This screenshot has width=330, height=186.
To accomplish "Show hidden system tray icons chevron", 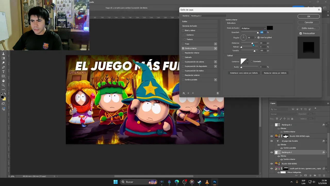I will (291, 182).
